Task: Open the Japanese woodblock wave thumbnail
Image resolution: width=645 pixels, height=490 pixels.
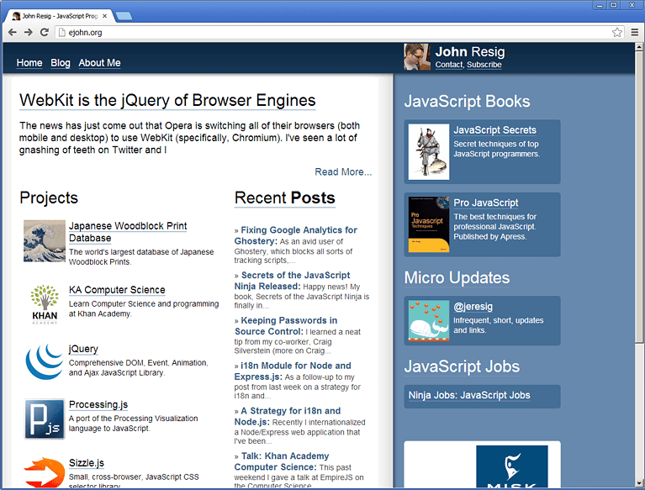Action: (x=45, y=241)
